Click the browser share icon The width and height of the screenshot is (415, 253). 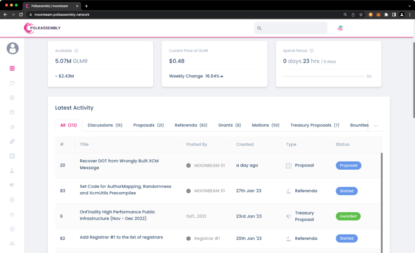[353, 15]
